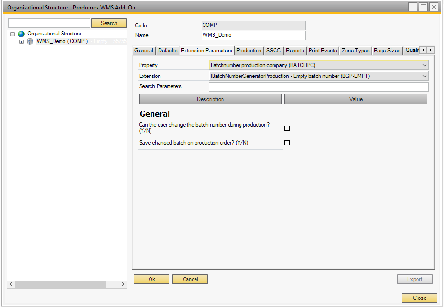
Task: Click the Search Parameters input field
Action: [x=318, y=87]
